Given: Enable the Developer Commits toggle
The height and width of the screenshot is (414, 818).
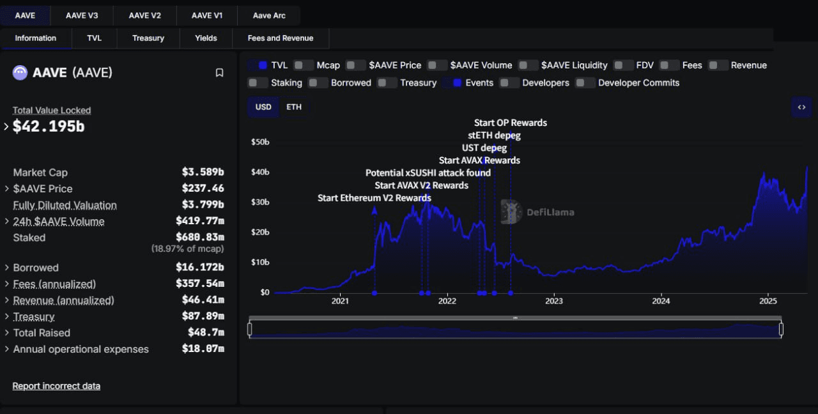Looking at the screenshot, I should tap(585, 82).
